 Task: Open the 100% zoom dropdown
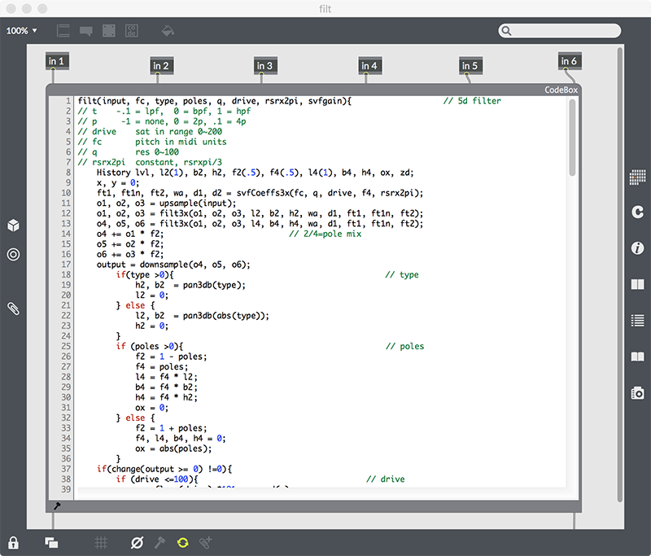(x=23, y=31)
